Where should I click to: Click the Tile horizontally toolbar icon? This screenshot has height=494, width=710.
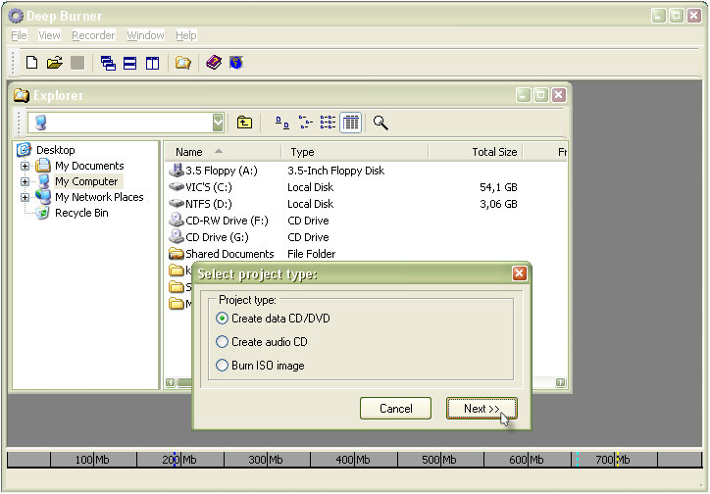tap(130, 63)
